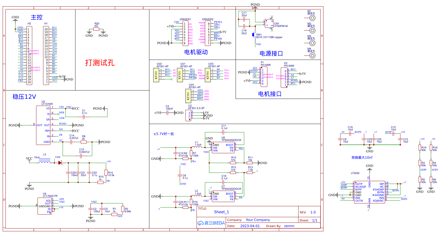This screenshot has width=441, height=234.
Task: Select the L3 15uh inductor
Action: click(x=45, y=161)
